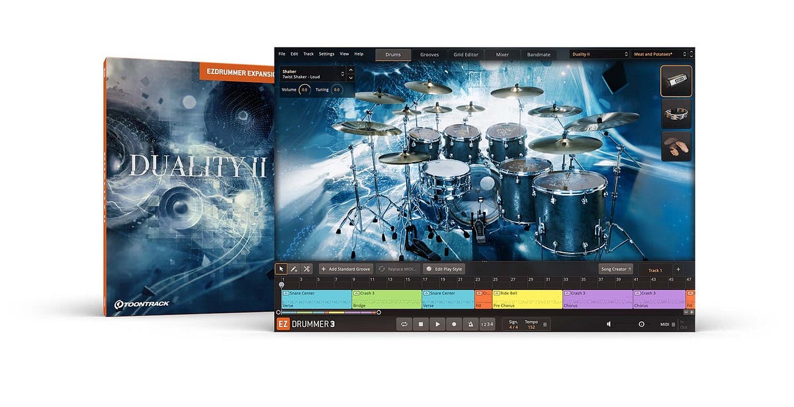Switch to the Grooves tab
Image resolution: width=794 pixels, height=407 pixels.
[429, 54]
